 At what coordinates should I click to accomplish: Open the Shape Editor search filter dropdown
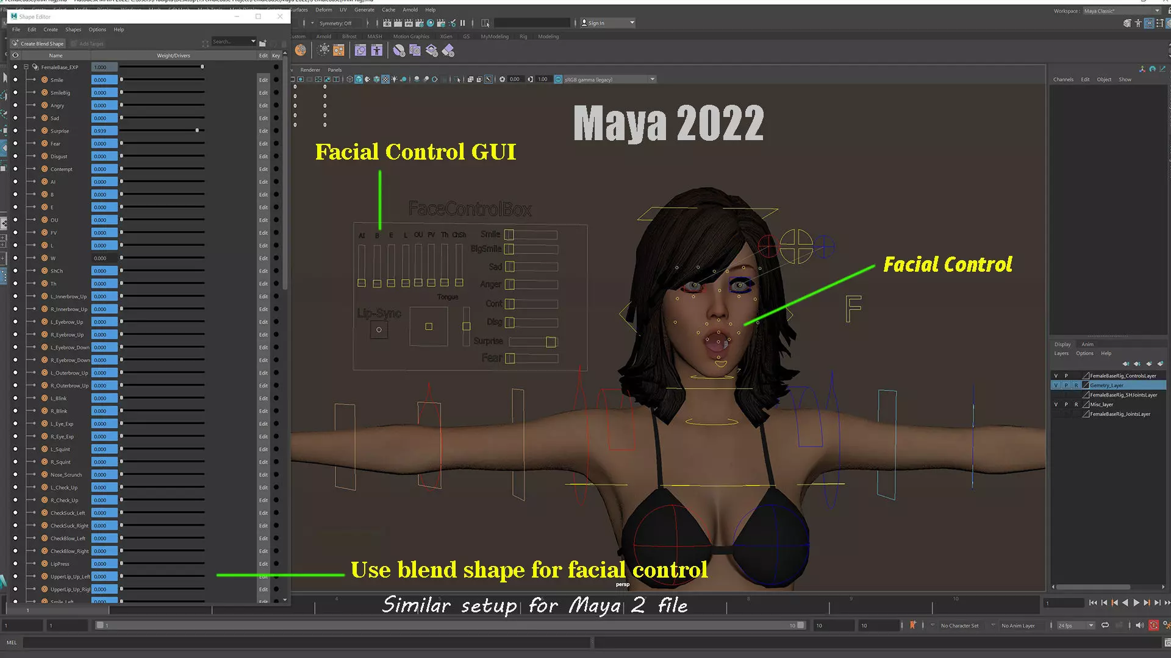pyautogui.click(x=252, y=41)
